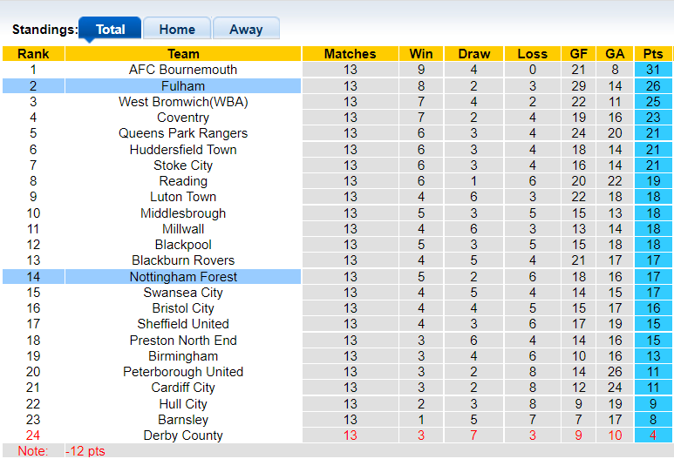The image size is (674, 459).
Task: Click the GF column header
Action: click(x=578, y=54)
